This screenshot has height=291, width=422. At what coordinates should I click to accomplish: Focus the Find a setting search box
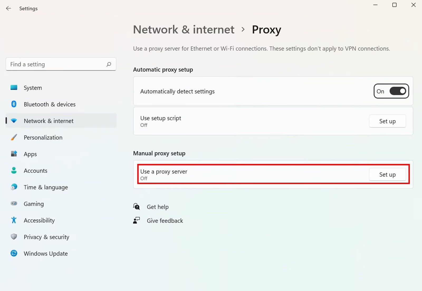tap(57, 64)
